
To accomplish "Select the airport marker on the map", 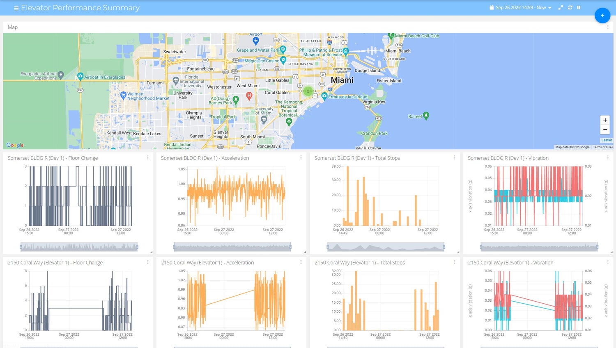I will pos(256,41).
